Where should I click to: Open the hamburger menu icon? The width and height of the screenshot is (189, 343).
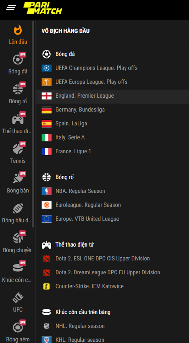pyautogui.click(x=11, y=8)
